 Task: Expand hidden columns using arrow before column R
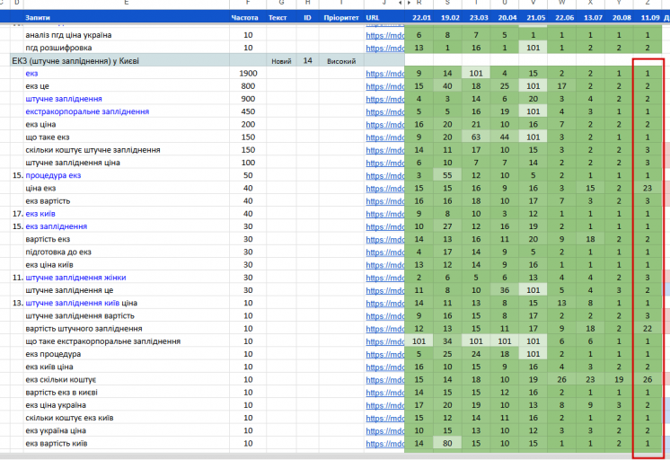pos(409,3)
